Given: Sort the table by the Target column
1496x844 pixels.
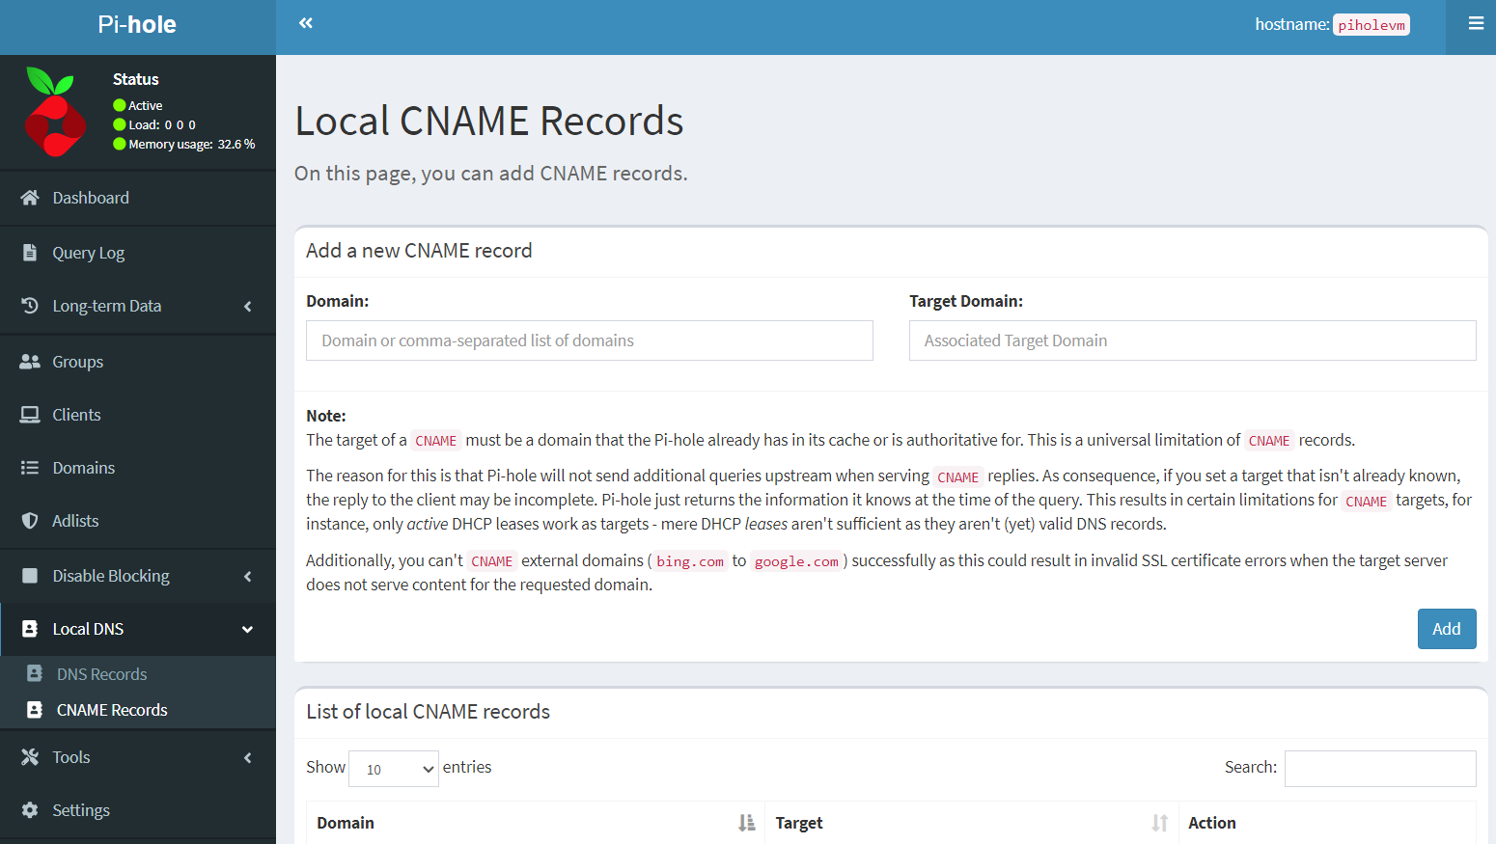Looking at the screenshot, I should point(1159,823).
